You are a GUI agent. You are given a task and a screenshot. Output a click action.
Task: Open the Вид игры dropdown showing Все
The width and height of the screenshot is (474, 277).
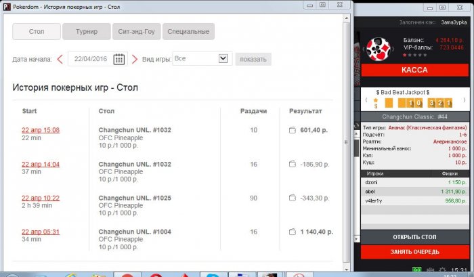(202, 59)
